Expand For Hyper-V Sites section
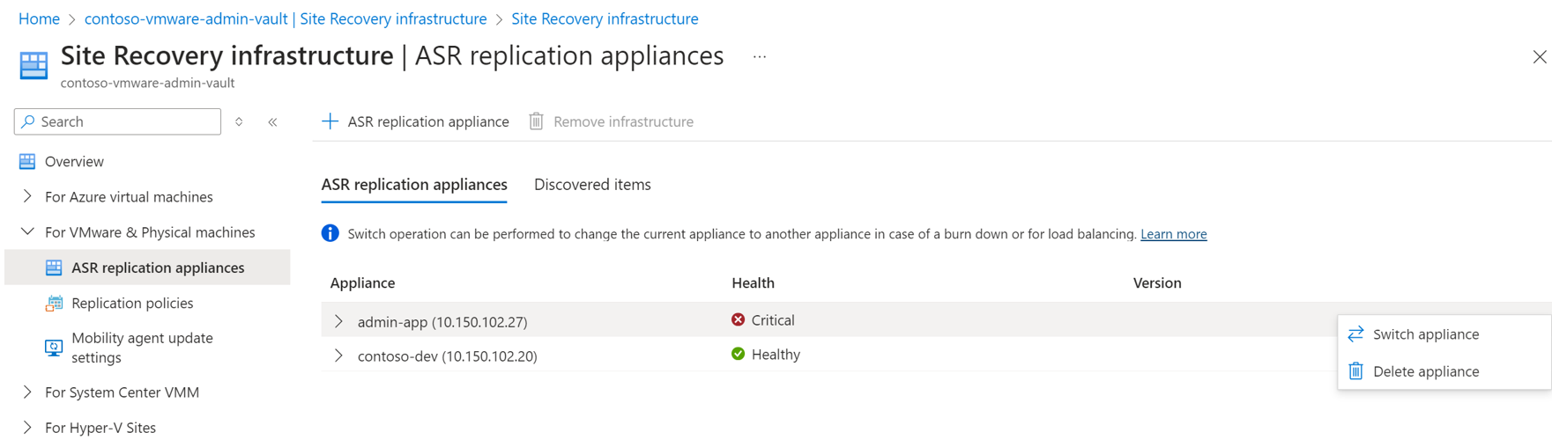Image resolution: width=1552 pixels, height=447 pixels. coord(27,428)
